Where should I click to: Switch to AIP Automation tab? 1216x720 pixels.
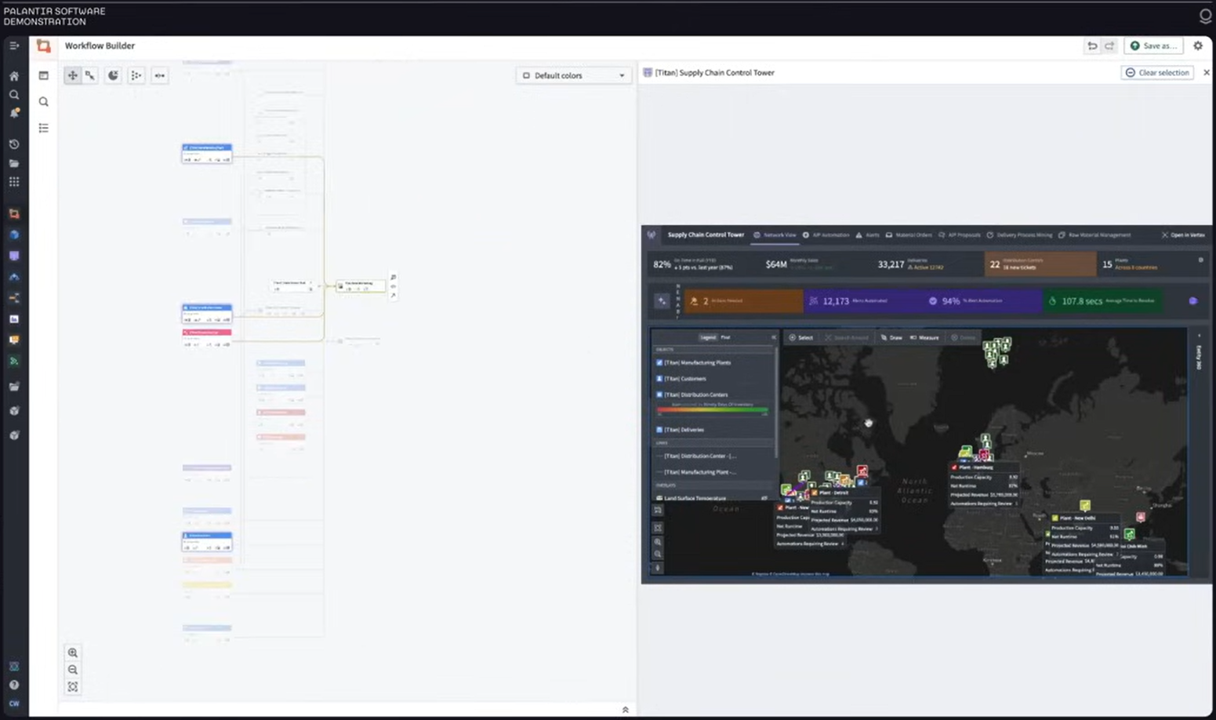[826, 235]
